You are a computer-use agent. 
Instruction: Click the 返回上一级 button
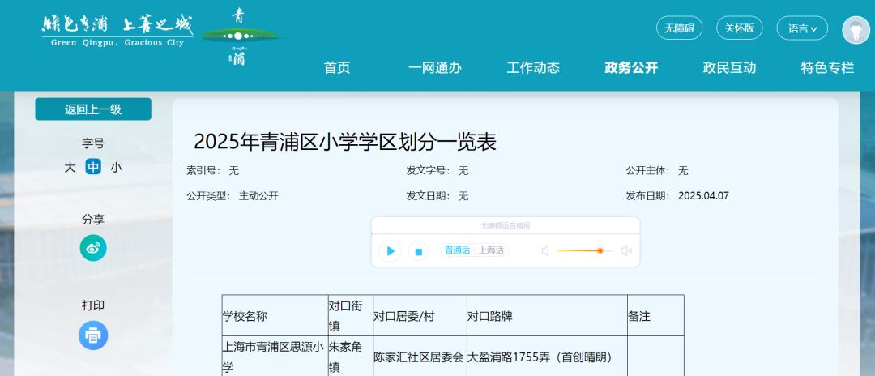point(93,109)
